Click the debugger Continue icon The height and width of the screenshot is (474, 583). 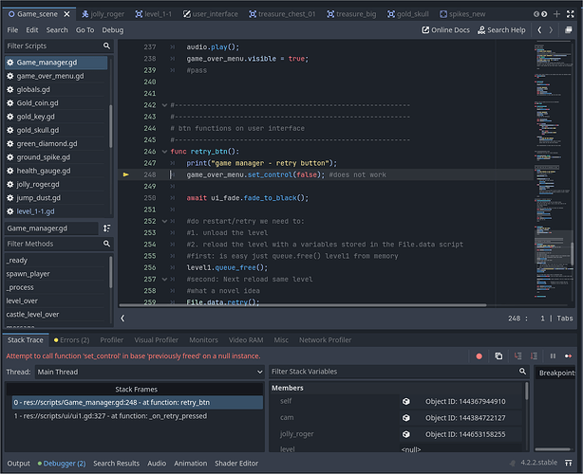[568, 356]
